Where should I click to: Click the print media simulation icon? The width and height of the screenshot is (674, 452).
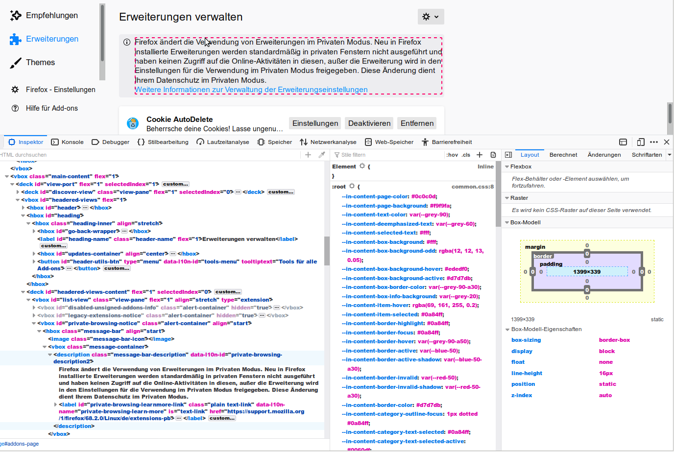pyautogui.click(x=493, y=155)
